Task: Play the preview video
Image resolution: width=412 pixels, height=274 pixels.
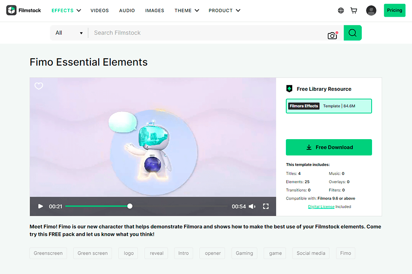Action: pos(40,206)
